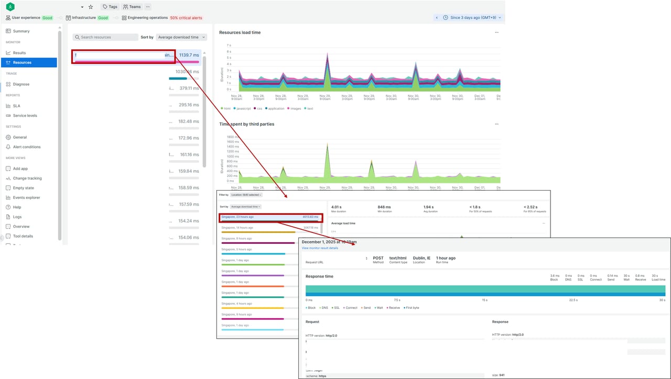Click the View monitor result details link

click(320, 248)
